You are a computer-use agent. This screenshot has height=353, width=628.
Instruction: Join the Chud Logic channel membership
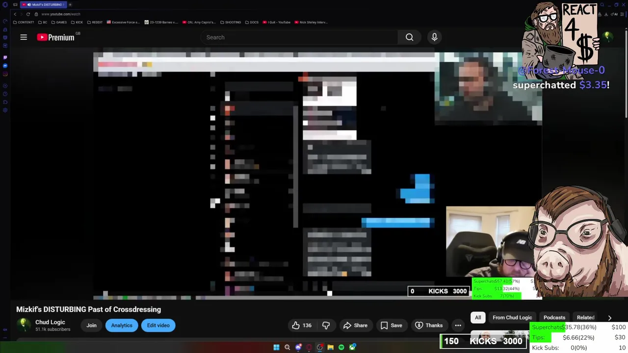(91, 326)
